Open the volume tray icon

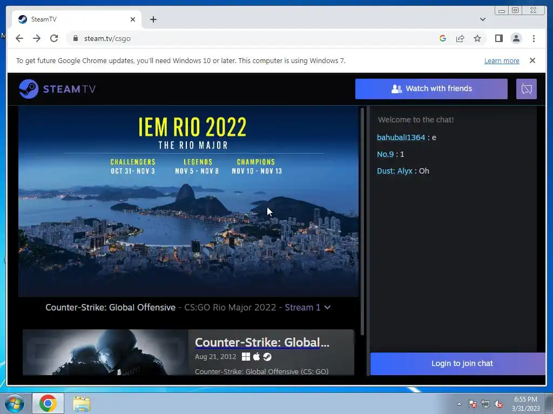[x=498, y=404]
